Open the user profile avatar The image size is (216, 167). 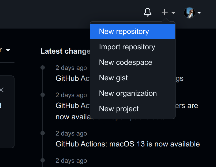189,13
